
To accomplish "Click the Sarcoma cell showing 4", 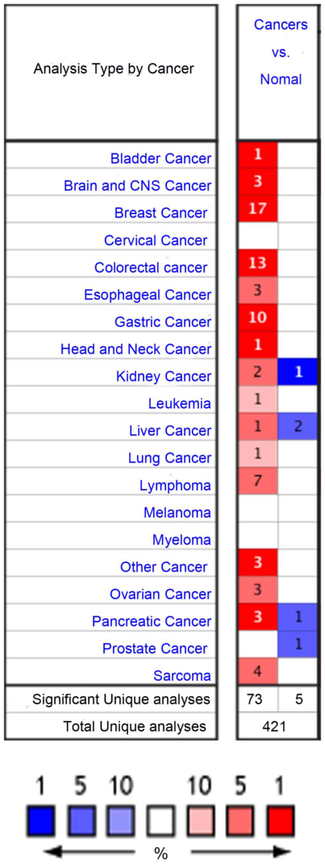I will pyautogui.click(x=258, y=671).
